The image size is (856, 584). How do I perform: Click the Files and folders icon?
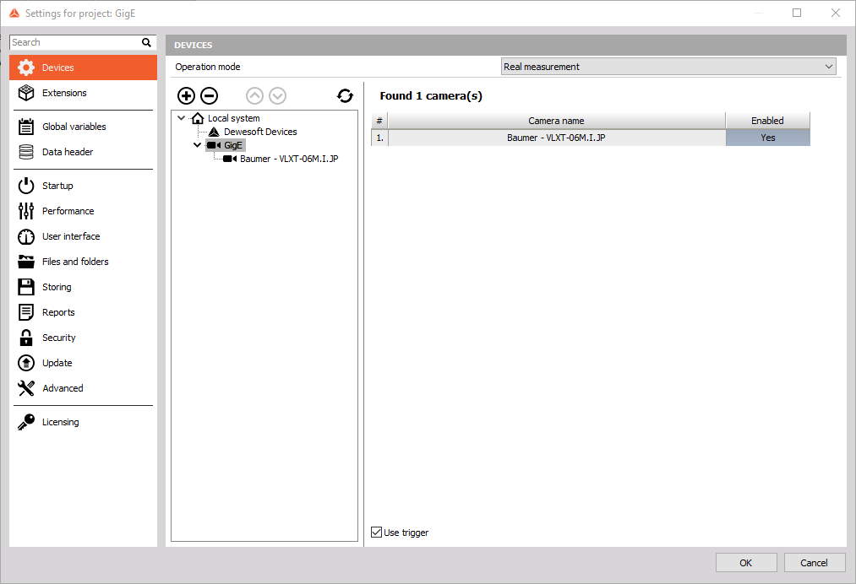26,262
